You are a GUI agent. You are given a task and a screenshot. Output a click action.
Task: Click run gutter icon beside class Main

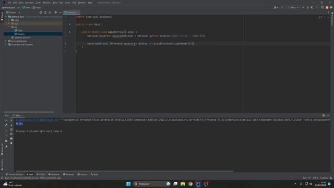point(69,25)
